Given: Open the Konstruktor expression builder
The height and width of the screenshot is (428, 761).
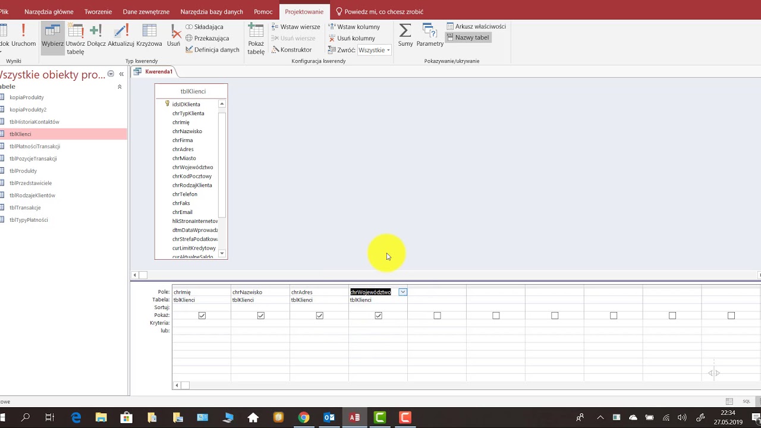Looking at the screenshot, I should coord(291,50).
